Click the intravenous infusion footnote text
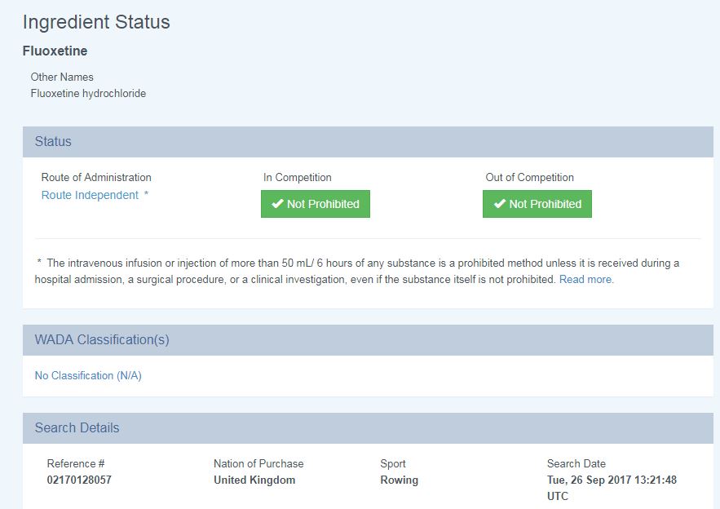The height and width of the screenshot is (509, 720). click(x=357, y=271)
